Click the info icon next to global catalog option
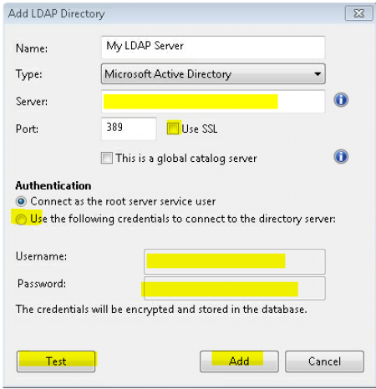 (341, 156)
